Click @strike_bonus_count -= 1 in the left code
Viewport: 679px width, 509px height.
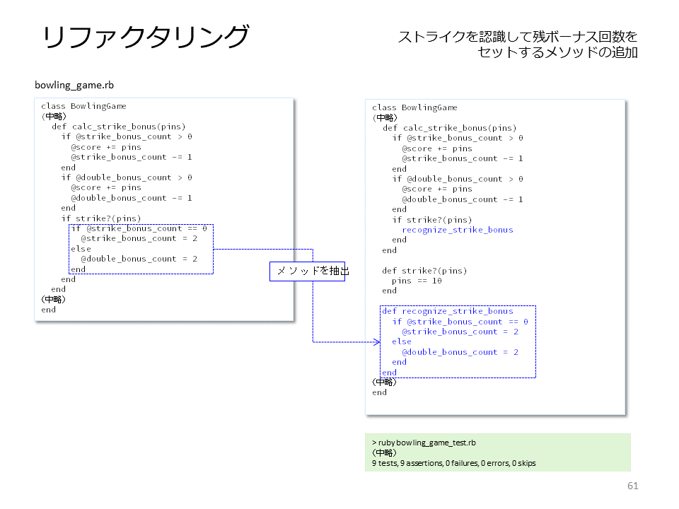click(132, 157)
